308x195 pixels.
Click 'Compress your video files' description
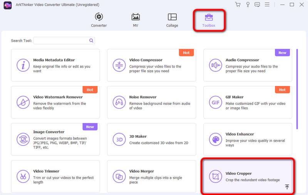155,69
